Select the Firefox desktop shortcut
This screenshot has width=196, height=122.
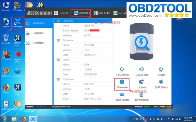point(6,89)
